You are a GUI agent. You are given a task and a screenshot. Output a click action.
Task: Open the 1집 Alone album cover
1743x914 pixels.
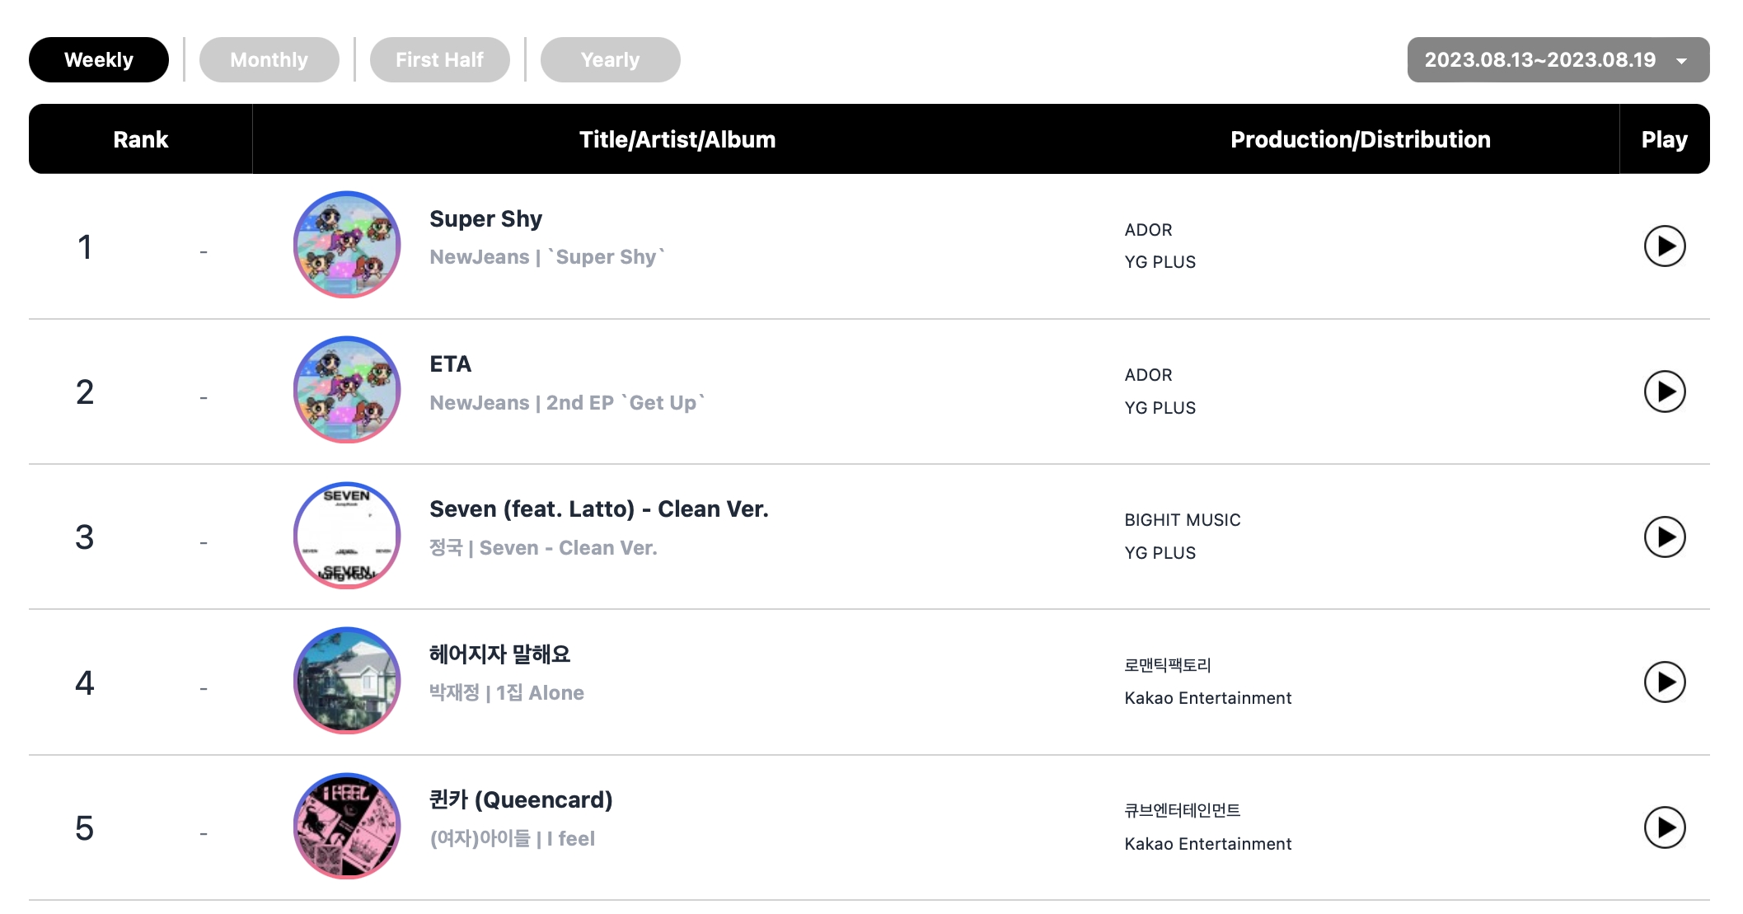[347, 681]
